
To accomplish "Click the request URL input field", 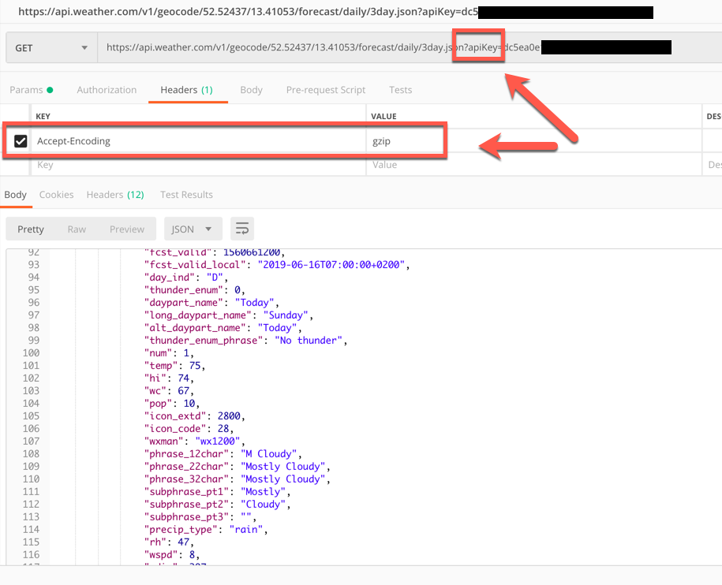I will 410,48.
